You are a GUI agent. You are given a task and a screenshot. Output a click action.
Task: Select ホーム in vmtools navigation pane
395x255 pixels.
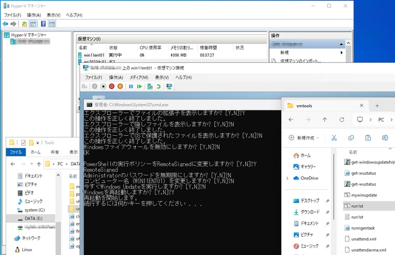pos(302,156)
